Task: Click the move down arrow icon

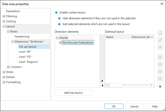Action: pyautogui.click(x=160, y=64)
